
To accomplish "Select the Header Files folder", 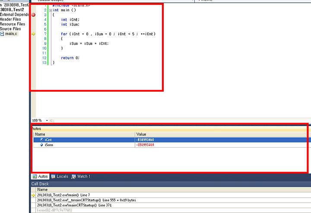I will click(10, 19).
